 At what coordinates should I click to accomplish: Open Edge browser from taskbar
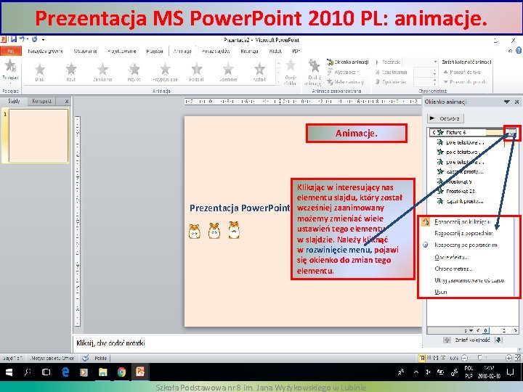tap(65, 372)
